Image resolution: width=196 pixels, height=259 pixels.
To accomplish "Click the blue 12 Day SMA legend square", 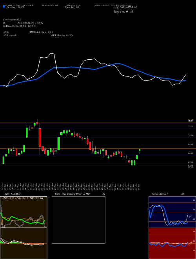I will pos(4,6).
